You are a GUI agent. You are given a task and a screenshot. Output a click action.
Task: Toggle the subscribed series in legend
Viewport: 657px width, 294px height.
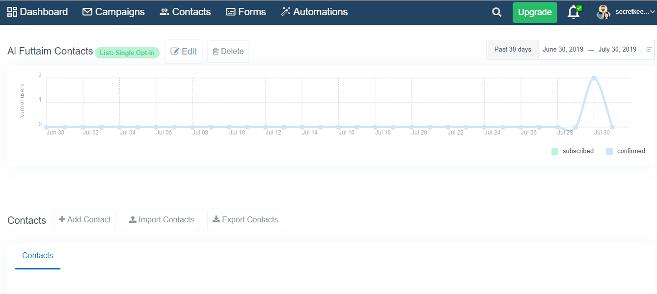click(x=573, y=151)
